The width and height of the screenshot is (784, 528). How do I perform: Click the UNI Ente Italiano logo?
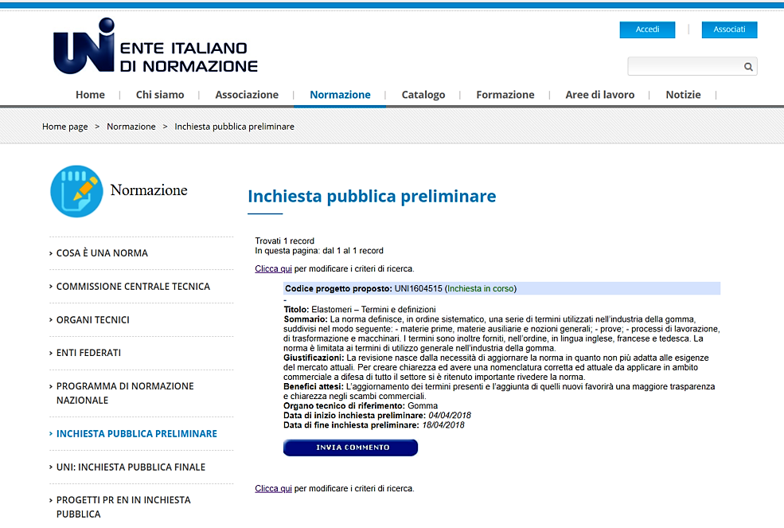155,49
